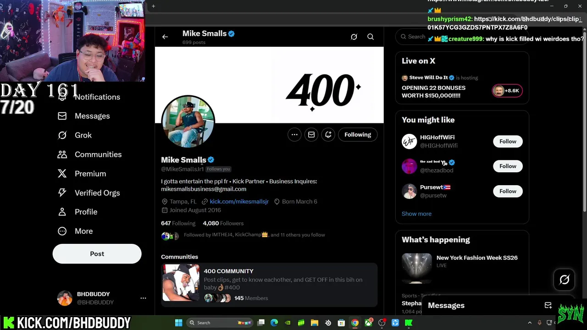The image size is (587, 330).
Task: Click new message icon in Messages drawer
Action: pos(548,305)
